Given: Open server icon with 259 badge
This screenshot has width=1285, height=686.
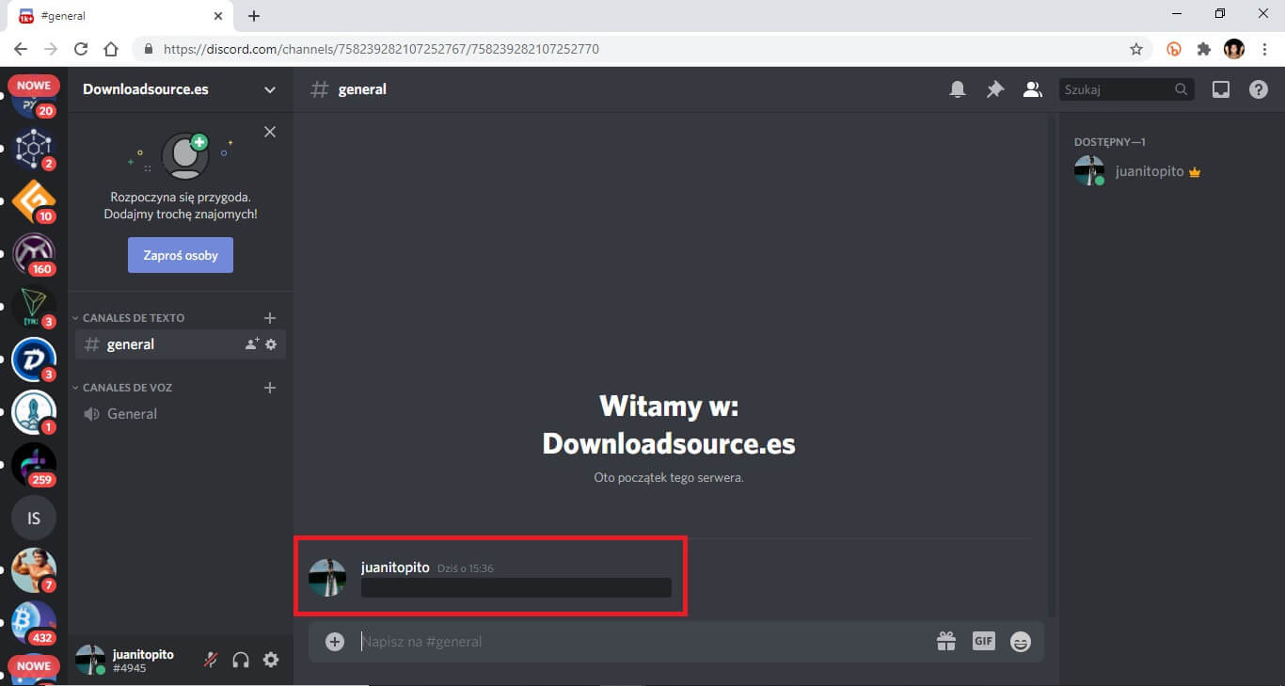Looking at the screenshot, I should [x=34, y=465].
